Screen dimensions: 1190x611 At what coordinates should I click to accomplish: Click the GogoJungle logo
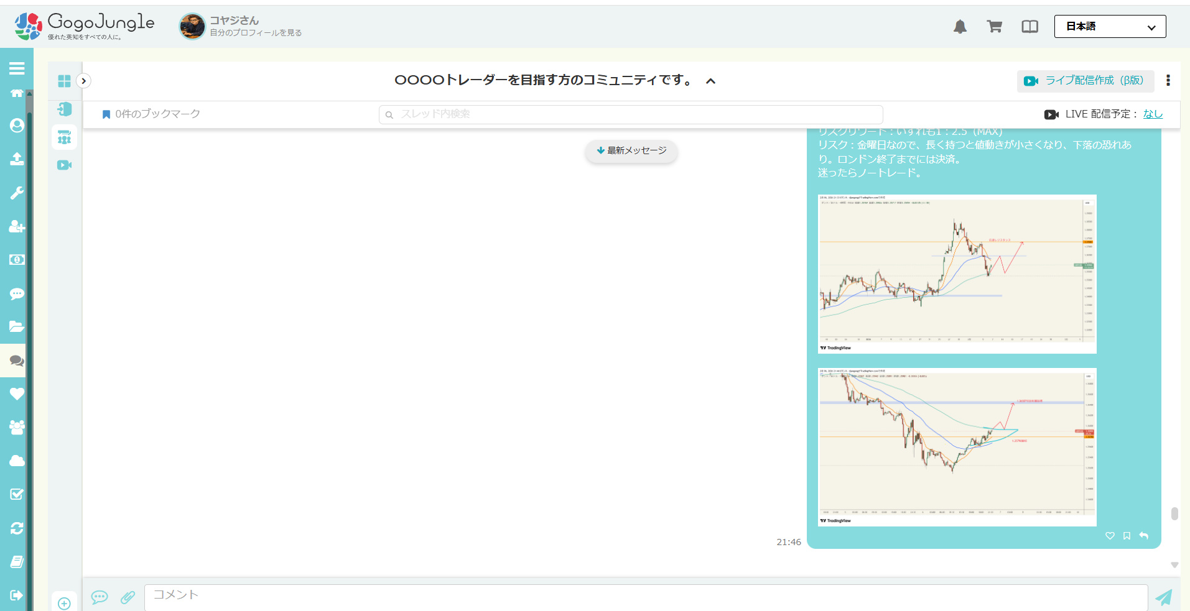click(x=85, y=26)
